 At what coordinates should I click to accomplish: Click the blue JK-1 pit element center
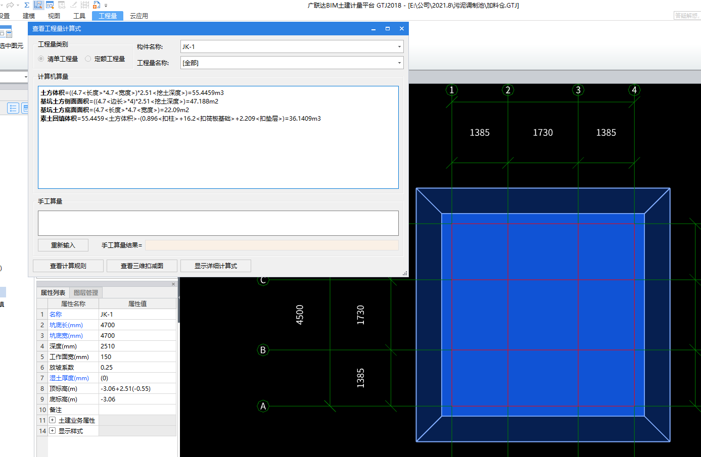pos(543,315)
